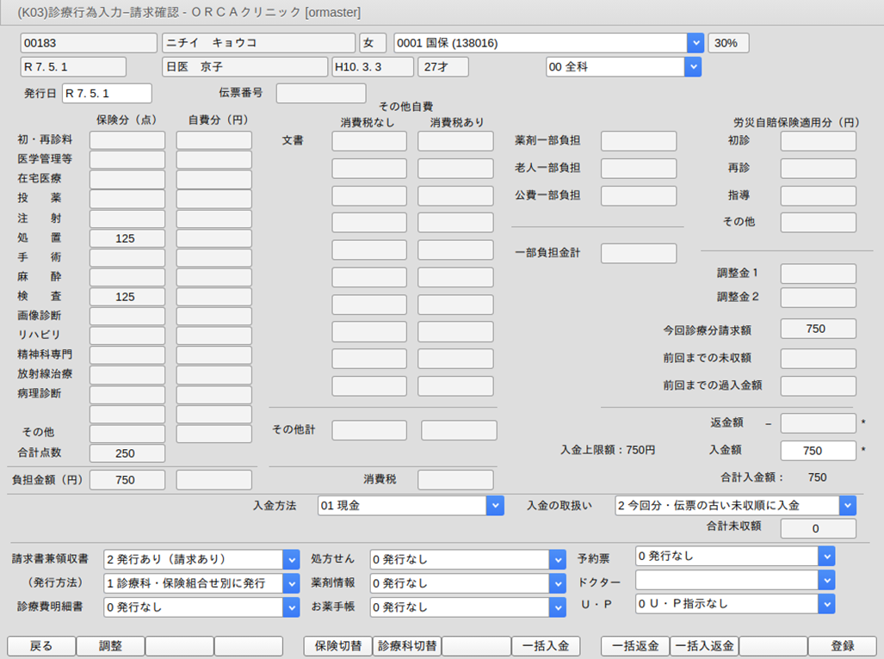884x659 pixels.
Task: Click the 診療科切替 button
Action: pyautogui.click(x=406, y=646)
